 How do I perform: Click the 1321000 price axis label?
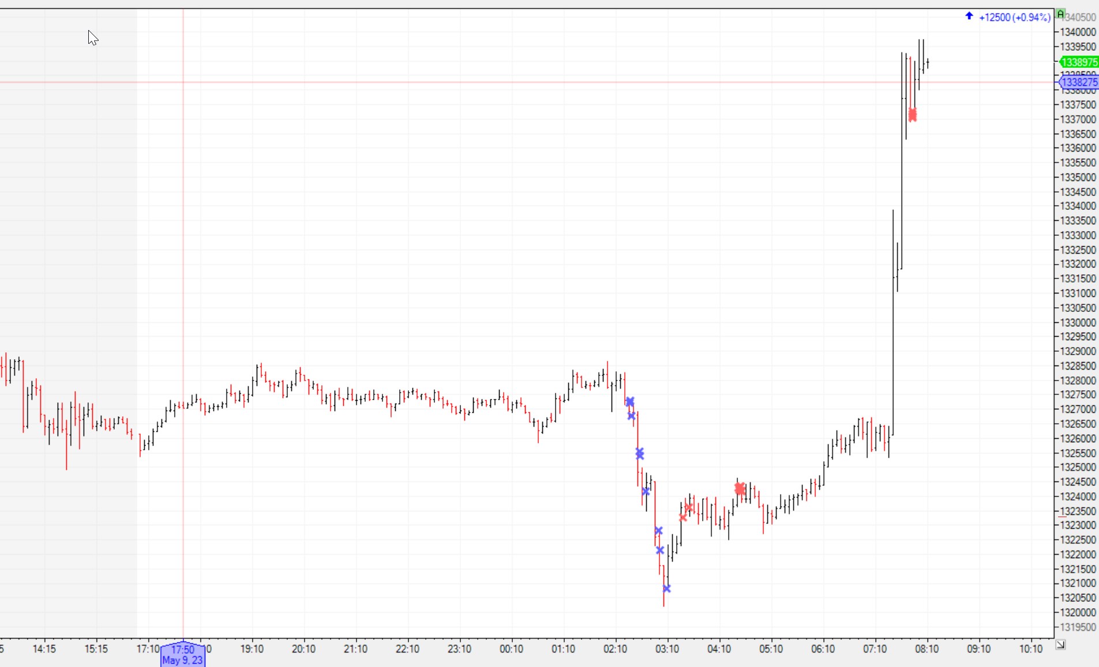point(1078,583)
